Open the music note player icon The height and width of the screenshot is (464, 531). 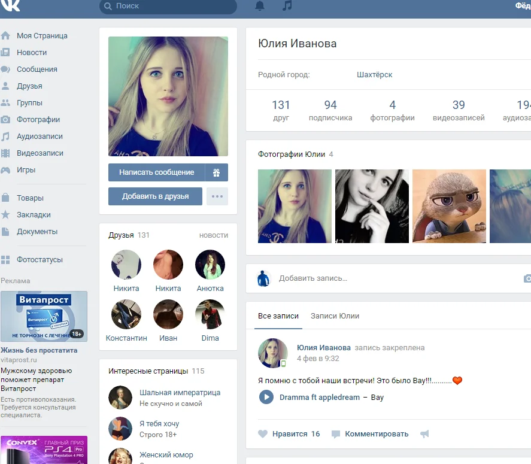pos(287,5)
